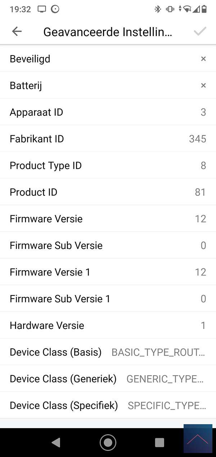Tap the red arrow overlay icon
The image size is (216, 457).
click(198, 439)
